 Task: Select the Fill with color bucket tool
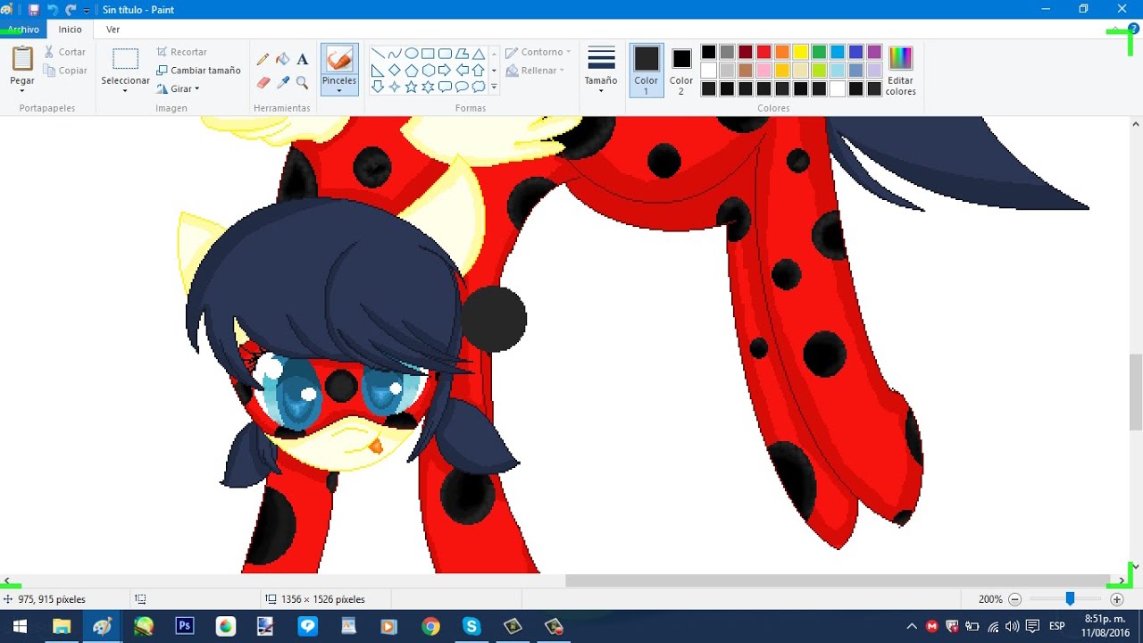tap(282, 60)
